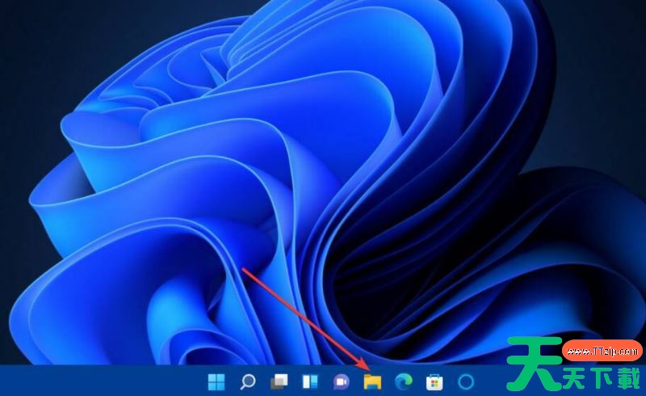Viewport: 646px width, 396px height.
Task: Open the Widgets panel icon
Action: (x=310, y=382)
